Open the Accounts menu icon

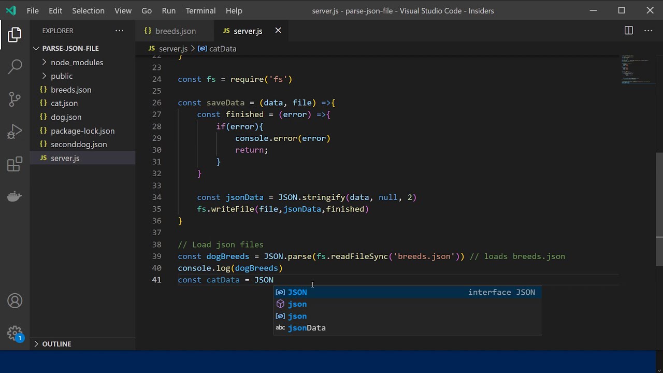tap(15, 301)
